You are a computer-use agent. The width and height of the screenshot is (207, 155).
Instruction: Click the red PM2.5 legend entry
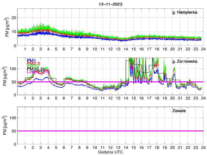(x=33, y=63)
